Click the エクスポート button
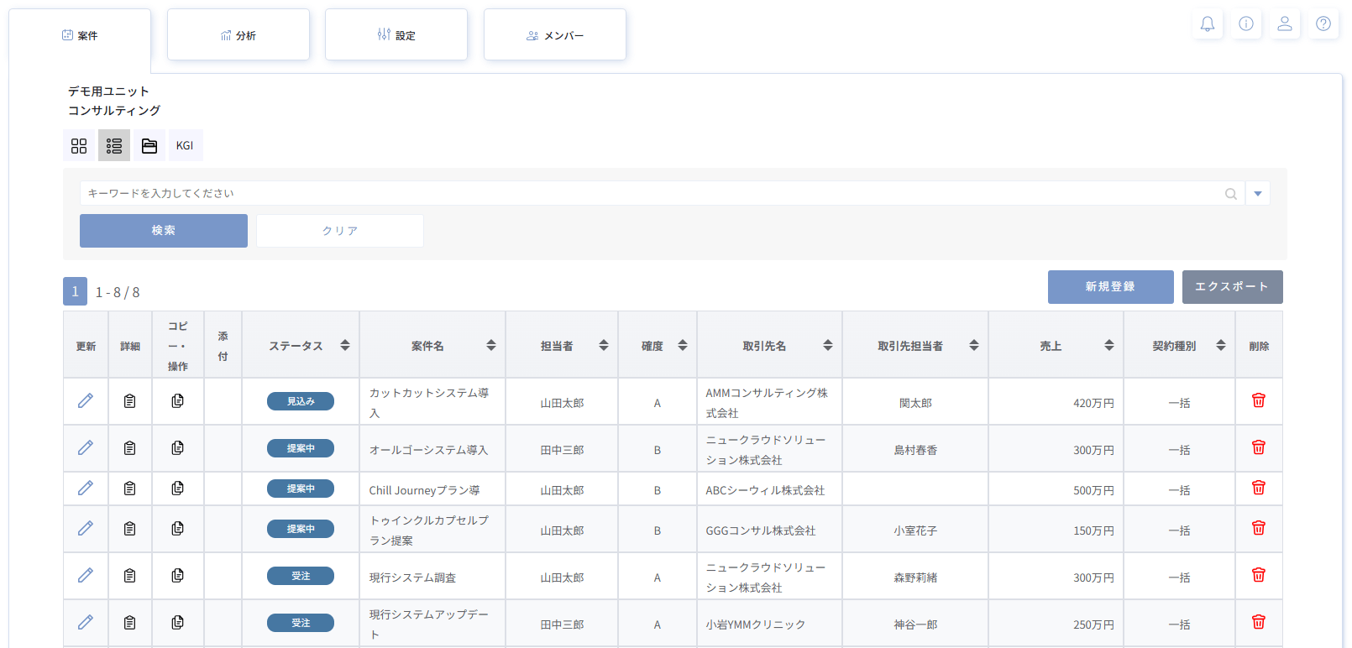 coord(1231,287)
